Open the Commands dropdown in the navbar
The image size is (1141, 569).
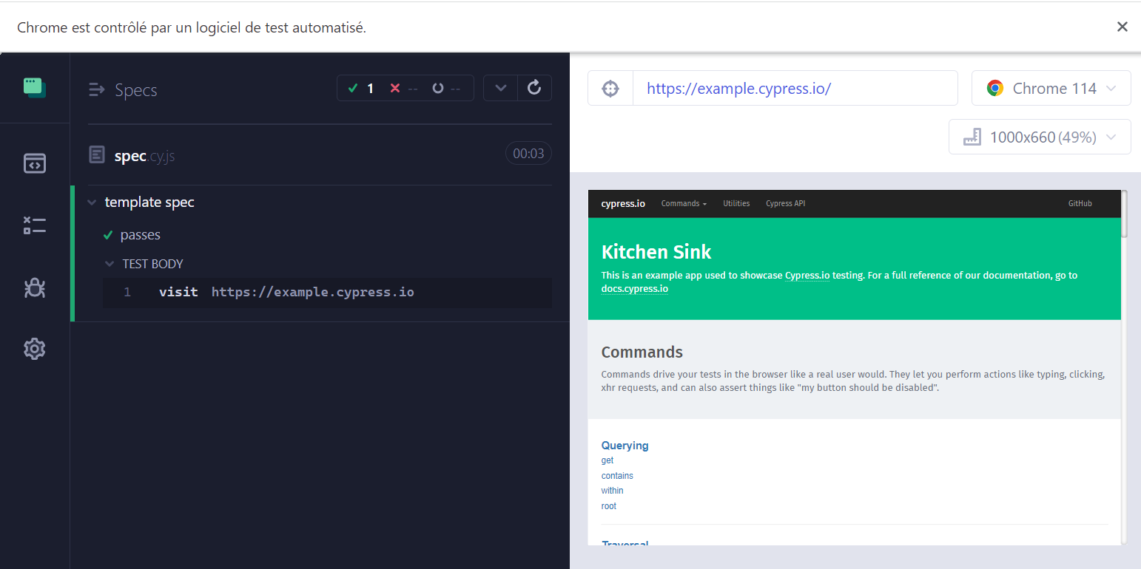(684, 203)
